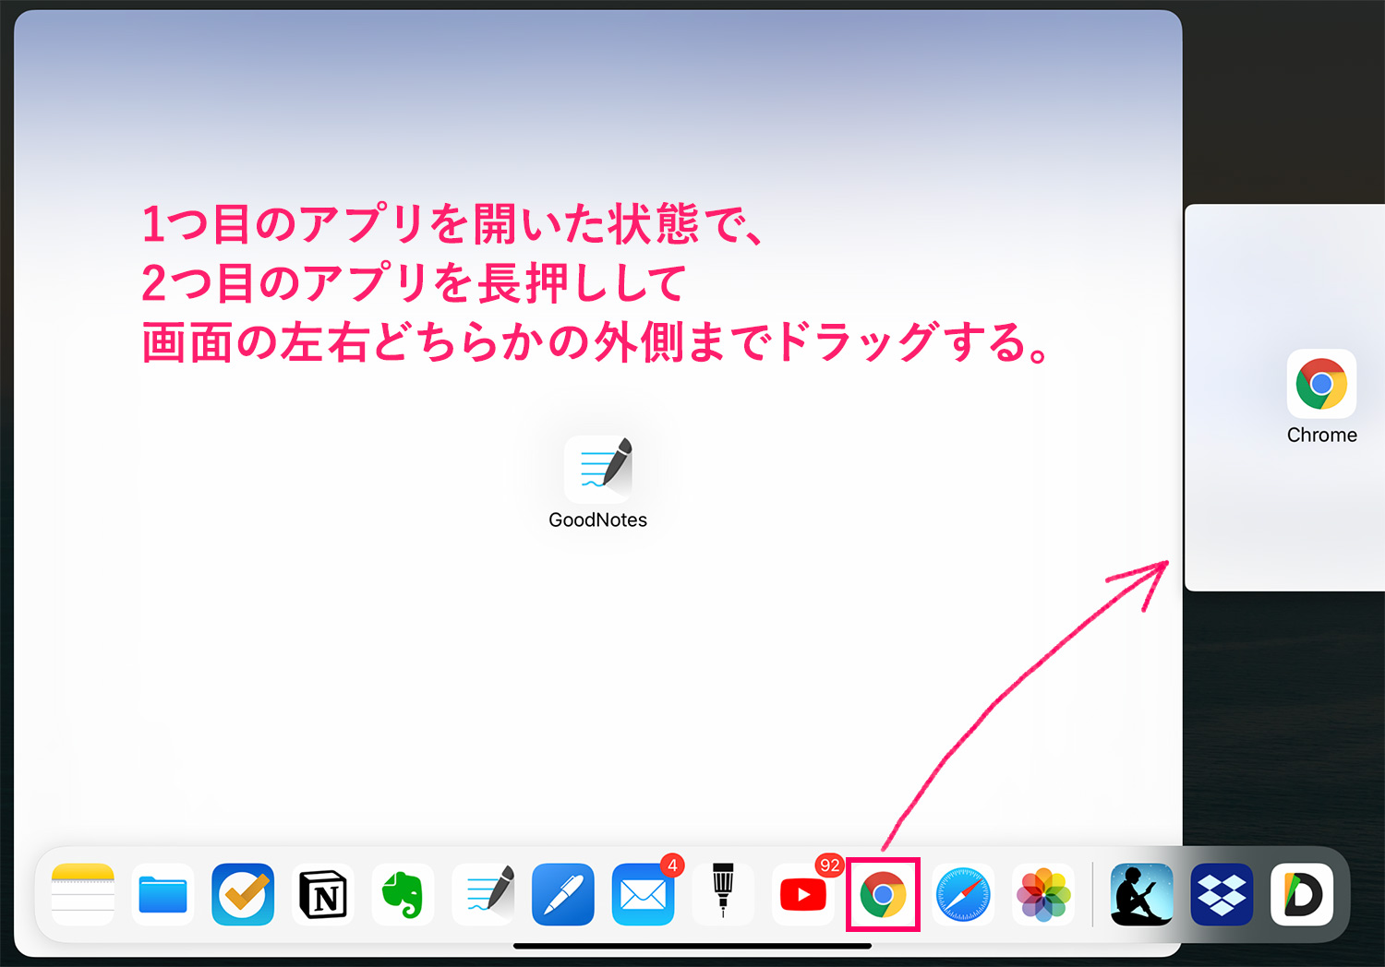1385x967 pixels.
Task: Launch OmniFocus checkmark app from the dock
Action: tap(243, 894)
